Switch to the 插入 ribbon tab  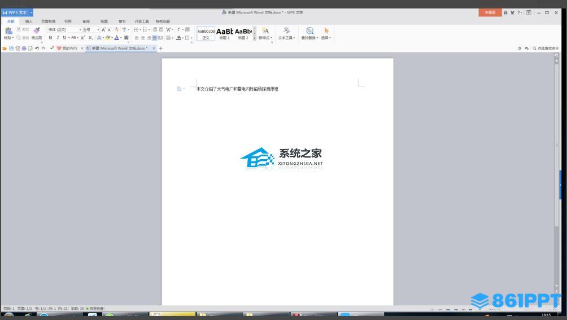click(29, 21)
